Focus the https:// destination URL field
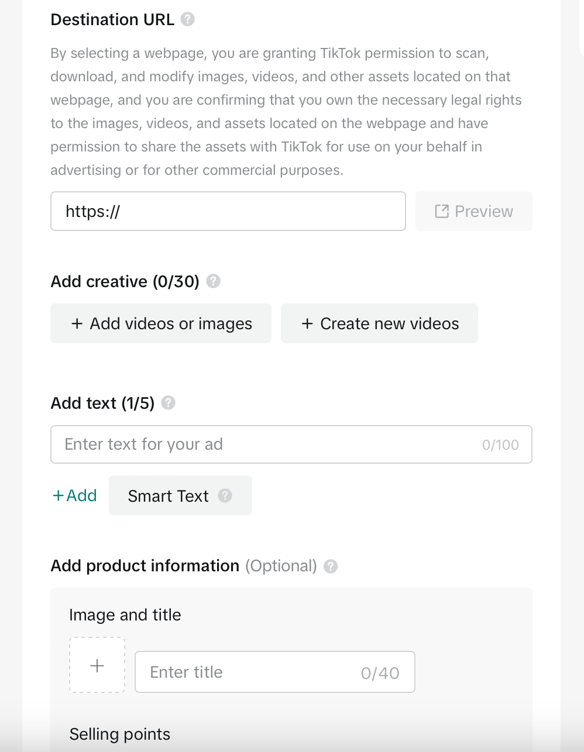 (228, 211)
